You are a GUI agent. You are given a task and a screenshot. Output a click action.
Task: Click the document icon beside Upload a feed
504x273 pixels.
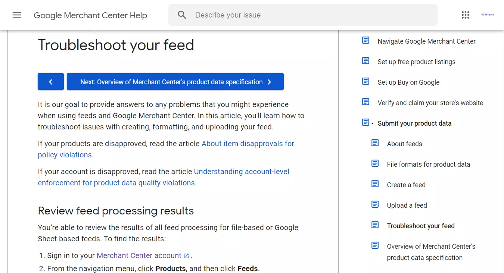375,204
